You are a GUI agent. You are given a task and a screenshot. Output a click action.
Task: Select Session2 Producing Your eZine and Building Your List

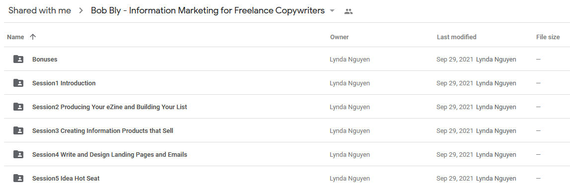[110, 107]
